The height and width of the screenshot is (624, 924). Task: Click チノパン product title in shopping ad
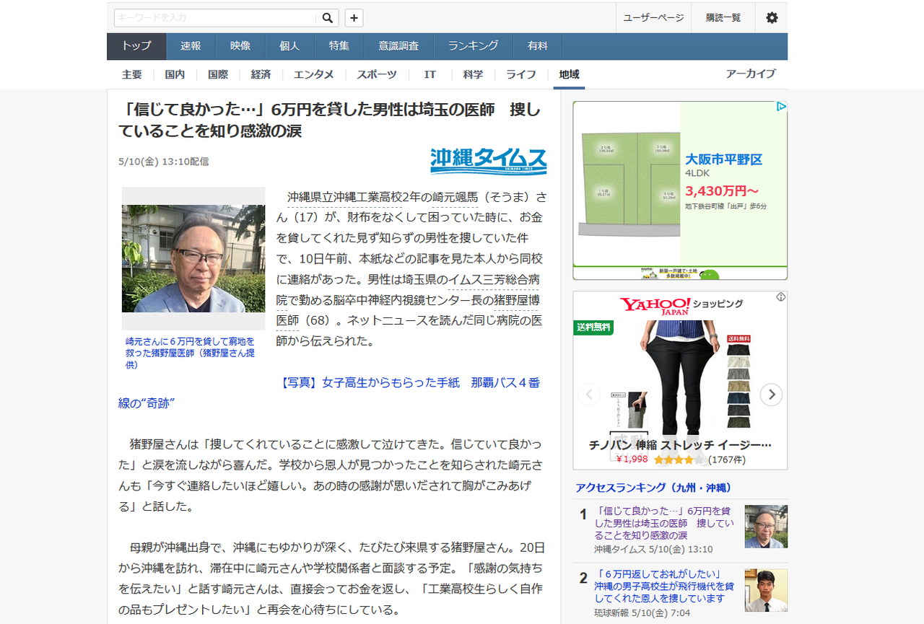click(680, 445)
